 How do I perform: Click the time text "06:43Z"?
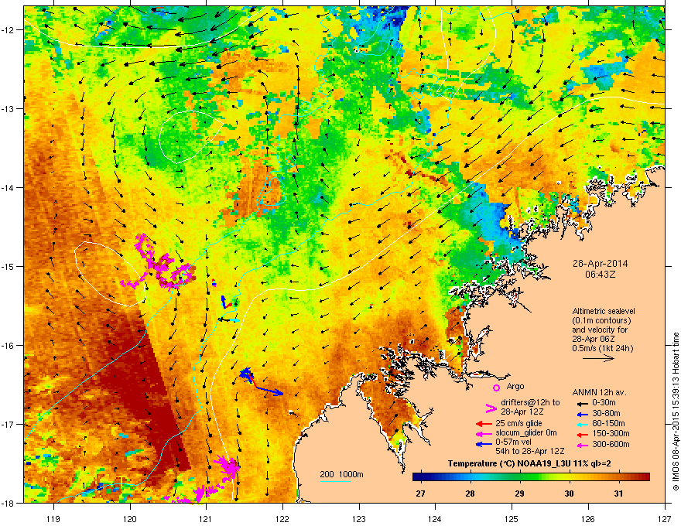600,275
